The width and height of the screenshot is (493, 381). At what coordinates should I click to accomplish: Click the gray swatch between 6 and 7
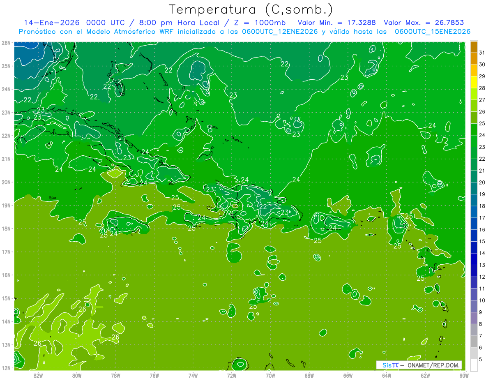(474, 342)
